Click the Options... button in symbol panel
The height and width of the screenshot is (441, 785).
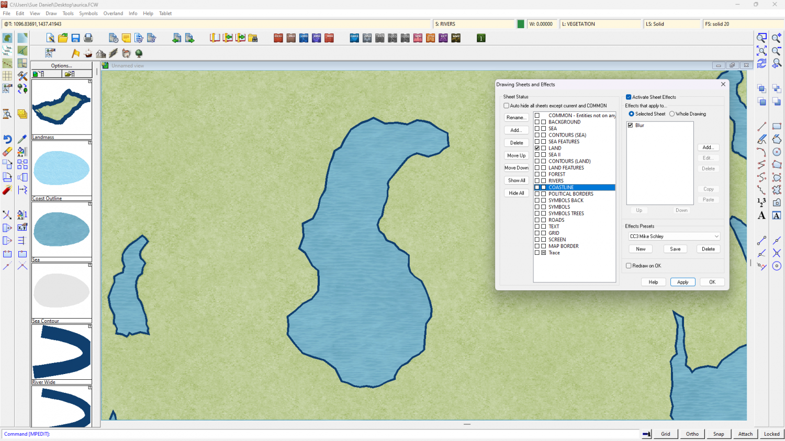click(x=62, y=66)
